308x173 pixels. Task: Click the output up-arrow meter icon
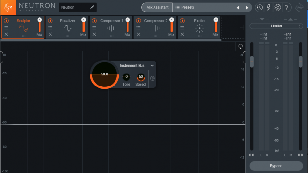point(291,19)
